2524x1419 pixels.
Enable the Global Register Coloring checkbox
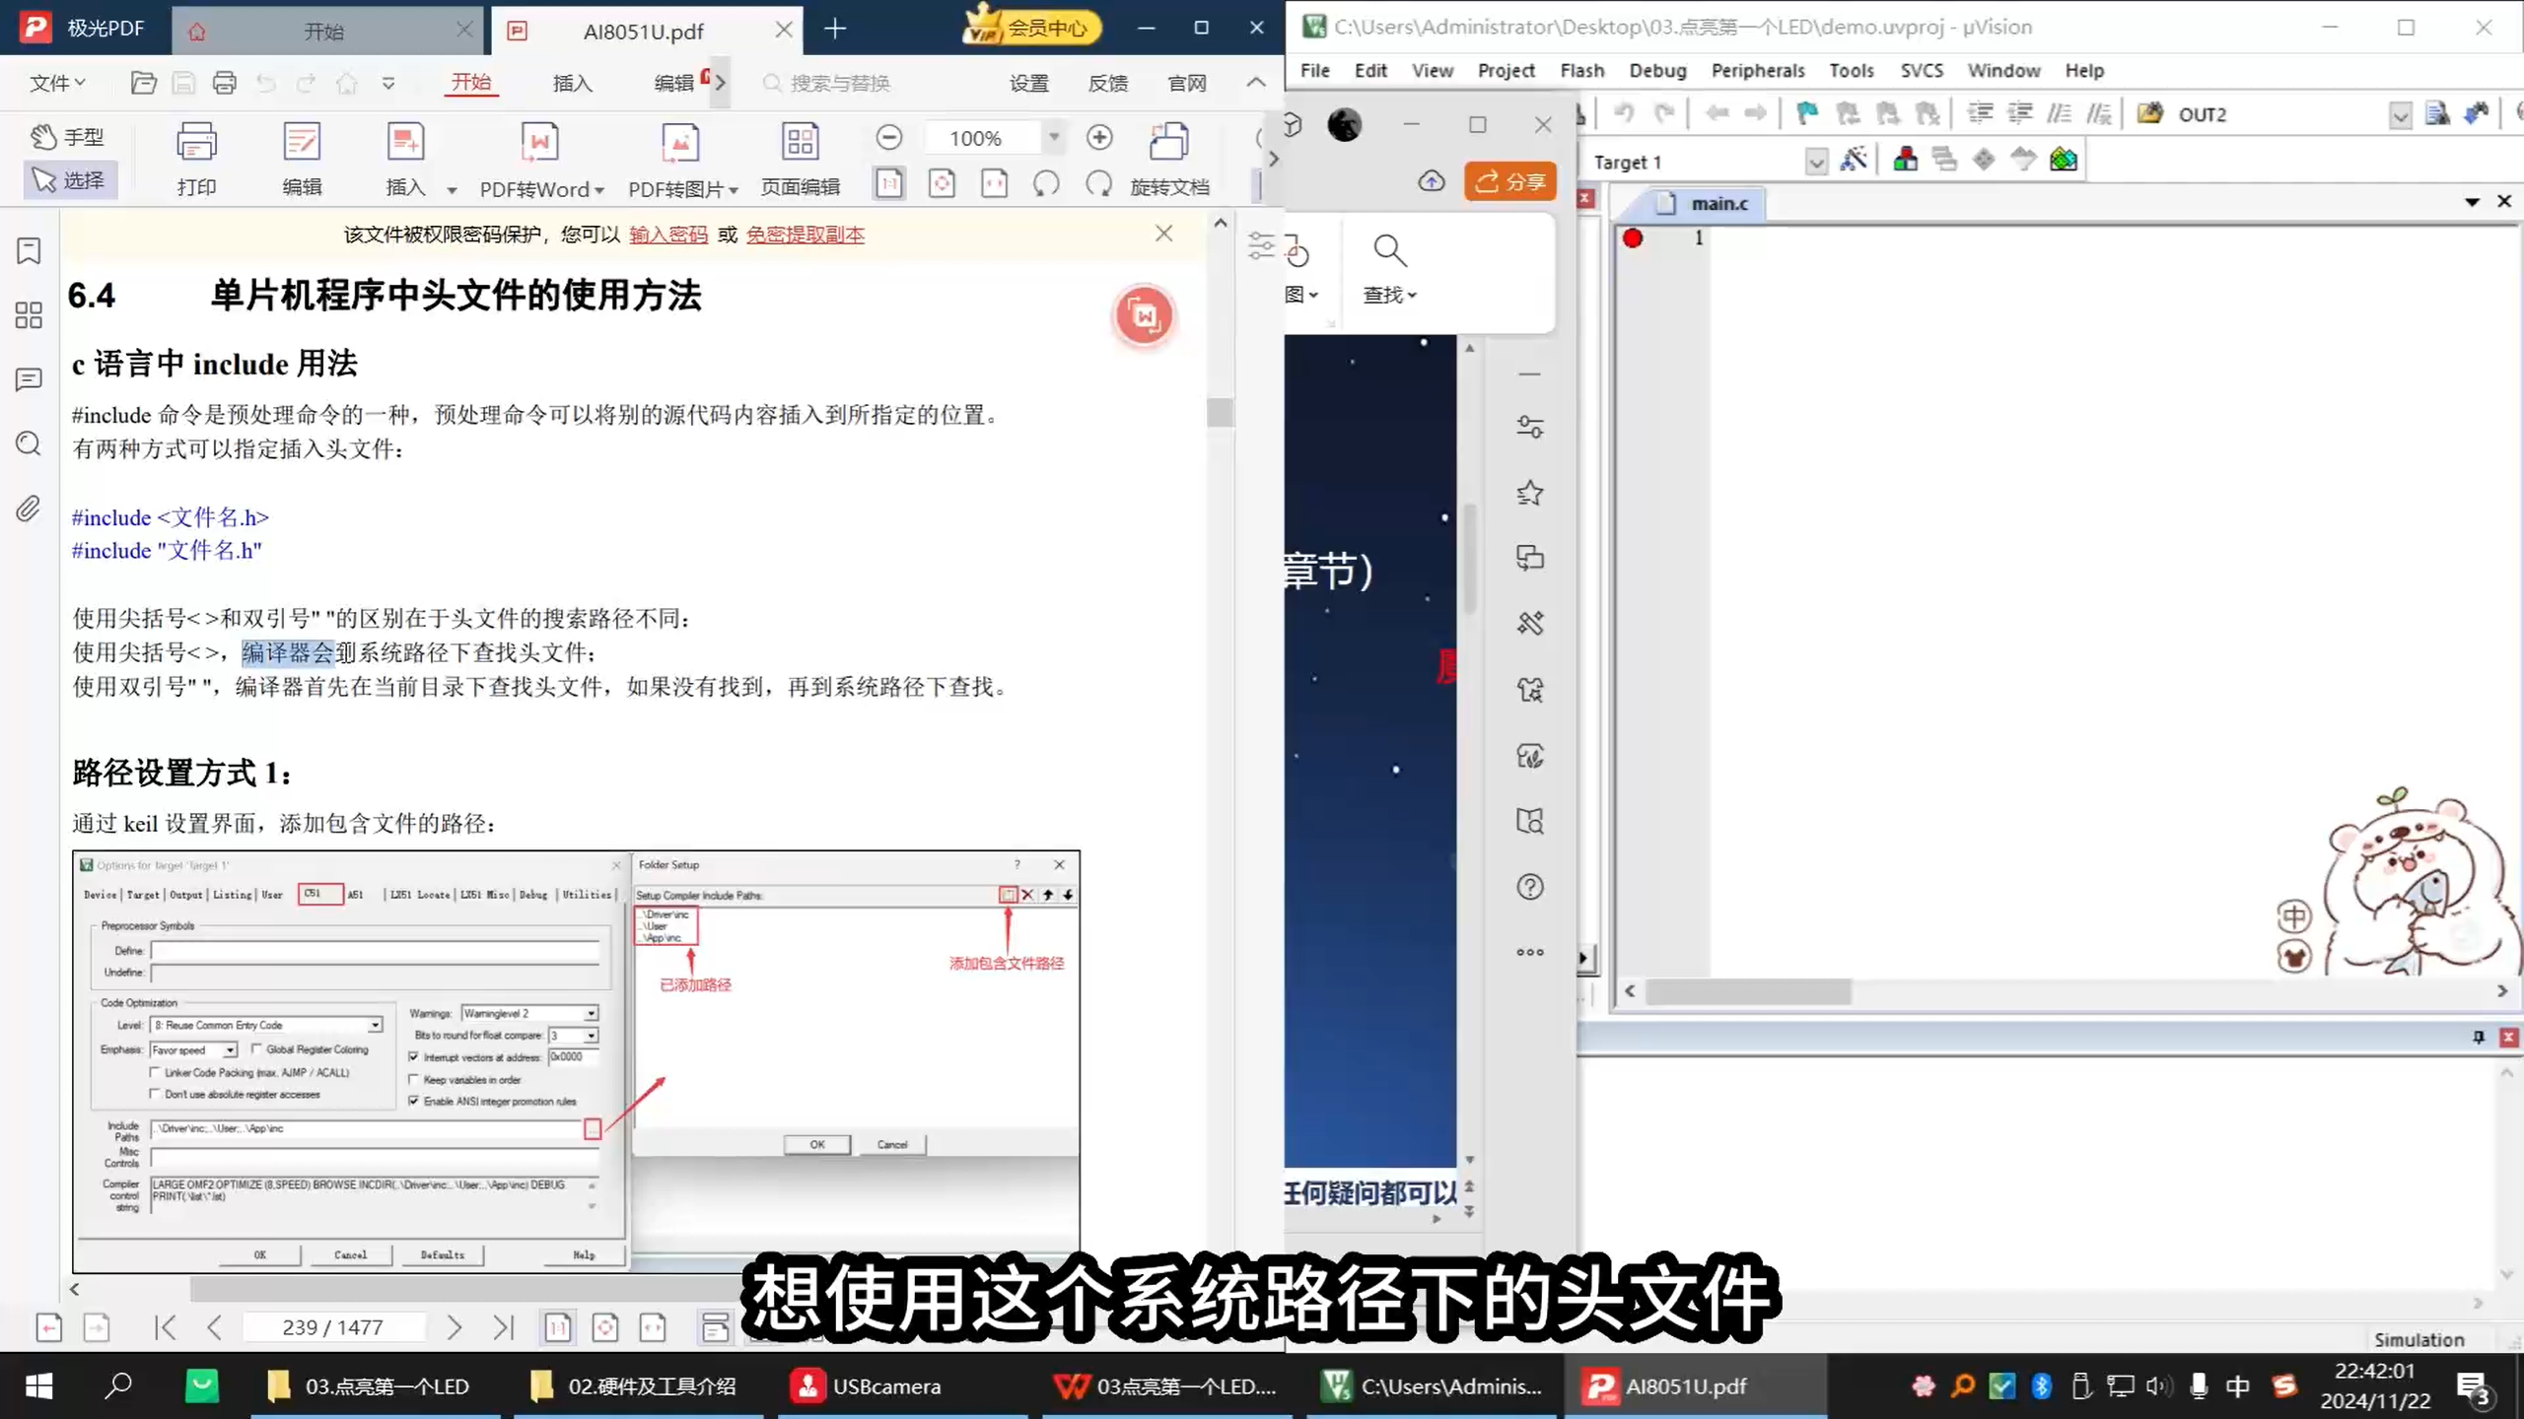pyautogui.click(x=257, y=1049)
